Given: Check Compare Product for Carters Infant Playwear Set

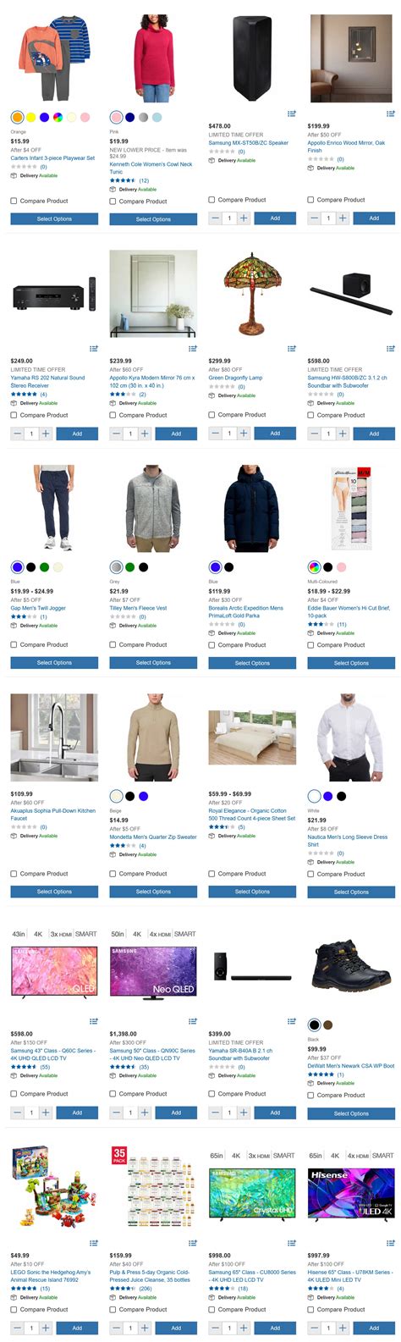Looking at the screenshot, I should click(x=14, y=201).
